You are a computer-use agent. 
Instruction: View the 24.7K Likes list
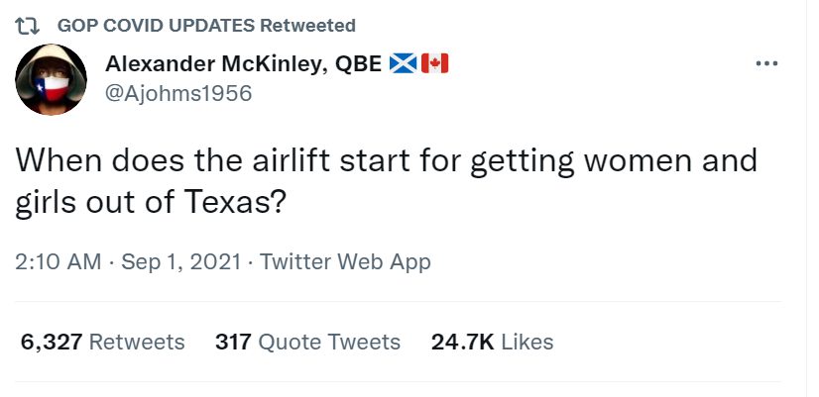click(x=492, y=343)
